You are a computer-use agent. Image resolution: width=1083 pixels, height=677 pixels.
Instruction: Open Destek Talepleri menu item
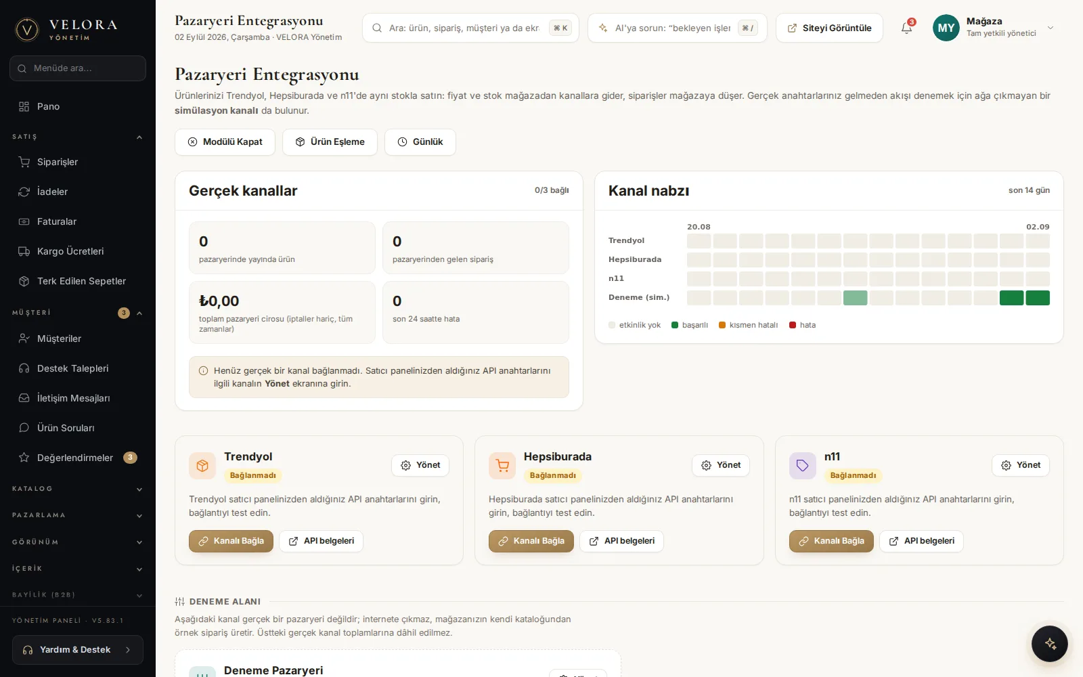coord(78,368)
